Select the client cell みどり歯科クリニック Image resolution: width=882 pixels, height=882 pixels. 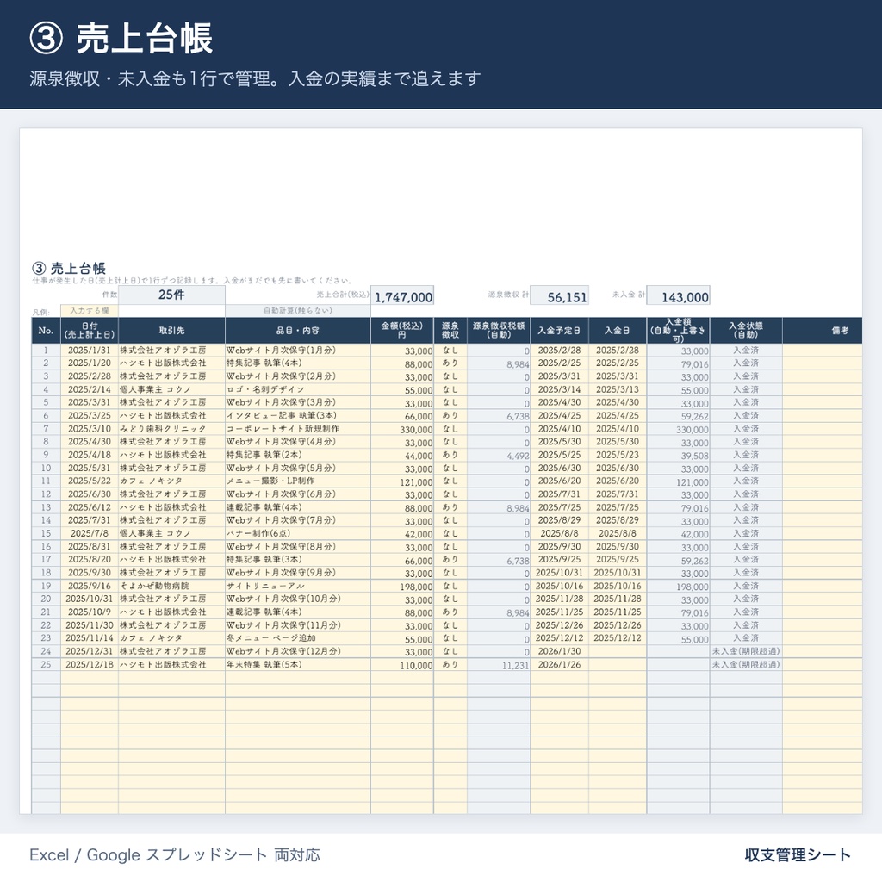(x=171, y=429)
